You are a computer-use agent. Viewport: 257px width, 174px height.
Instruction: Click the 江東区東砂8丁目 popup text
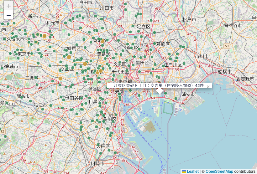coord(159,85)
